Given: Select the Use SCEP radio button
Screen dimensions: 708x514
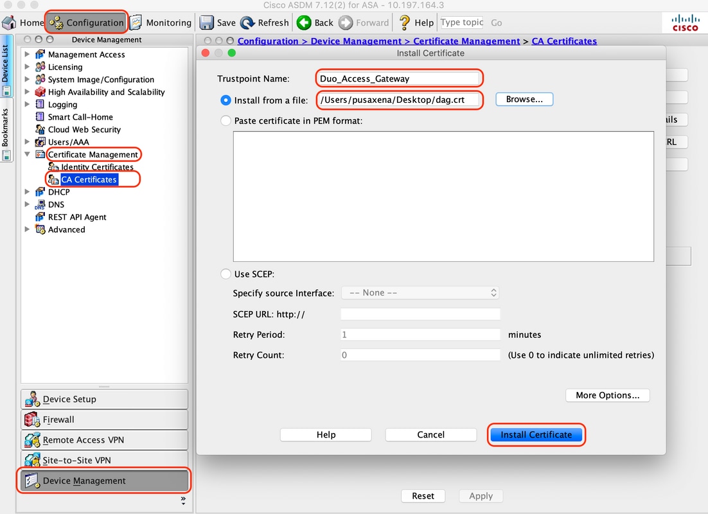Looking at the screenshot, I should coord(226,274).
